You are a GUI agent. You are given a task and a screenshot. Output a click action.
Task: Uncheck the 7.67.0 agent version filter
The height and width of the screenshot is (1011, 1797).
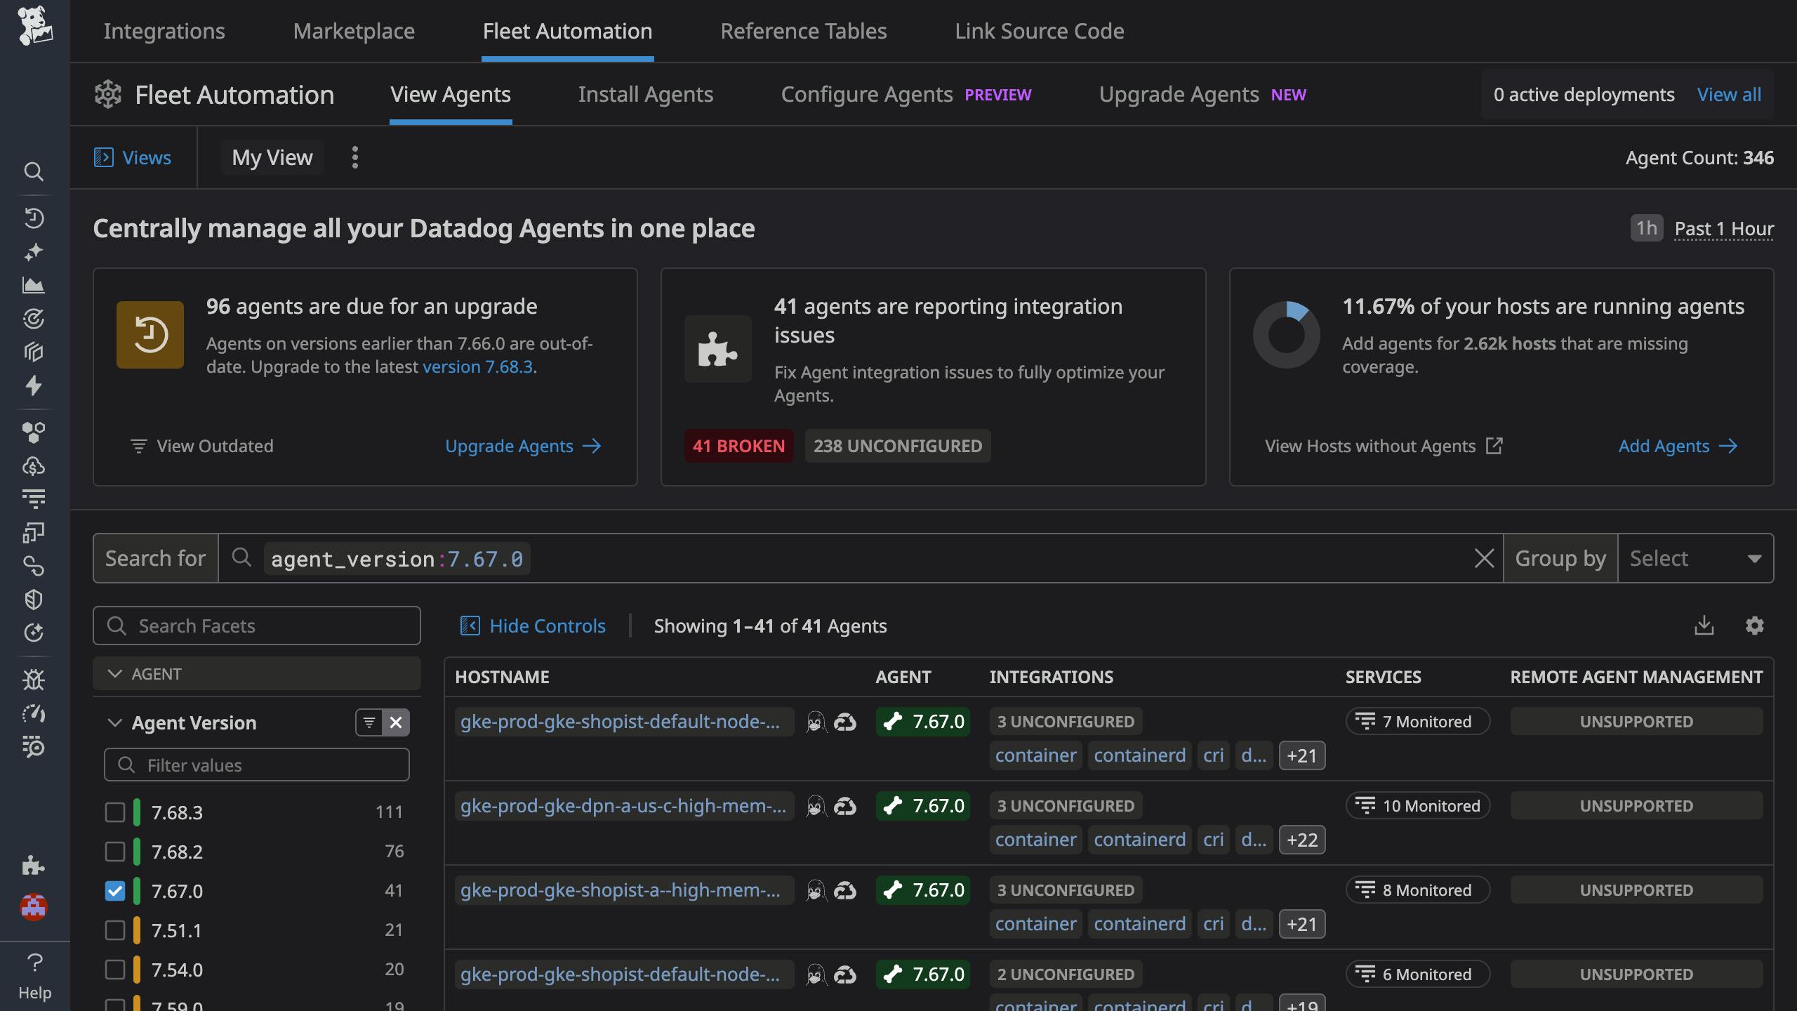(x=115, y=890)
